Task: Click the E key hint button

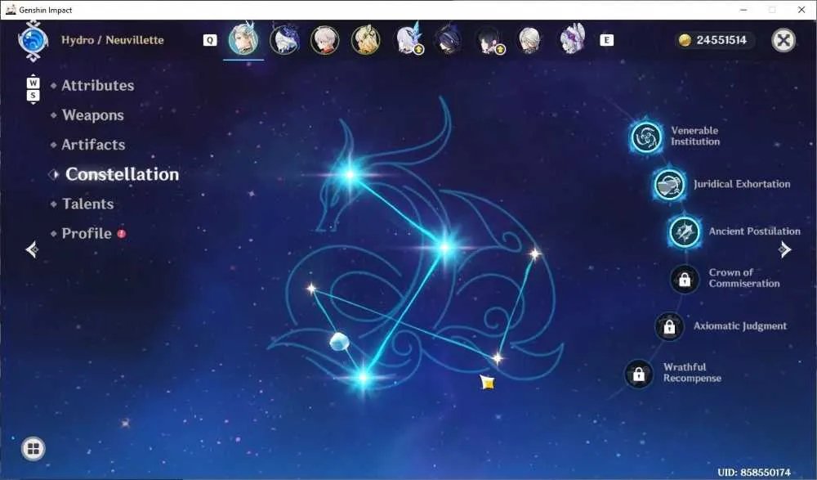Action: (x=606, y=40)
